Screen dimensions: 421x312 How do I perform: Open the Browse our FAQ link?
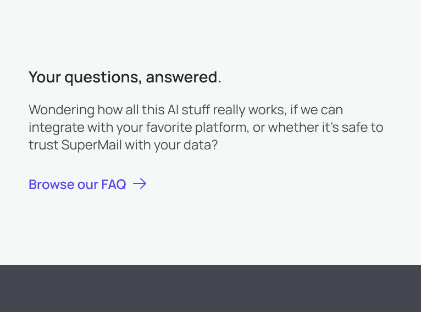[x=87, y=185]
